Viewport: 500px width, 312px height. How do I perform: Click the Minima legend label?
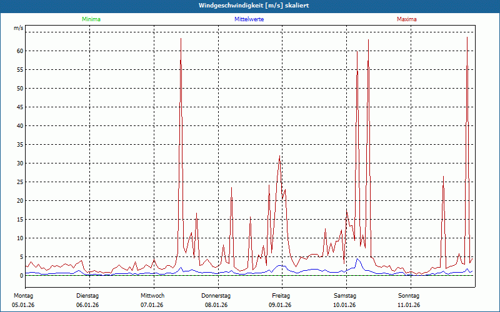(x=91, y=19)
